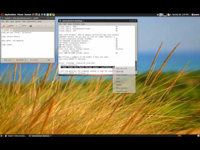
Task: Open gedit Help menu
Action: (40, 22)
